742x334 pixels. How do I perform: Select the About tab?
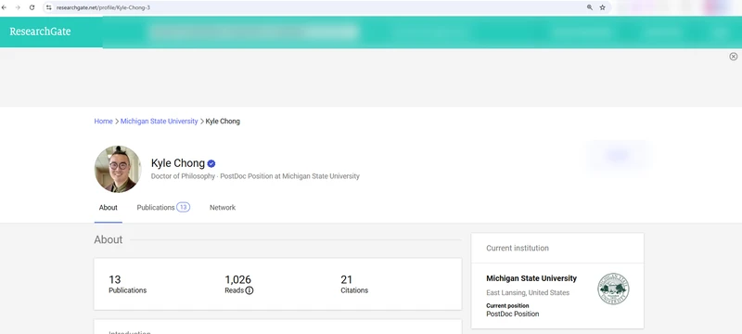pos(109,207)
